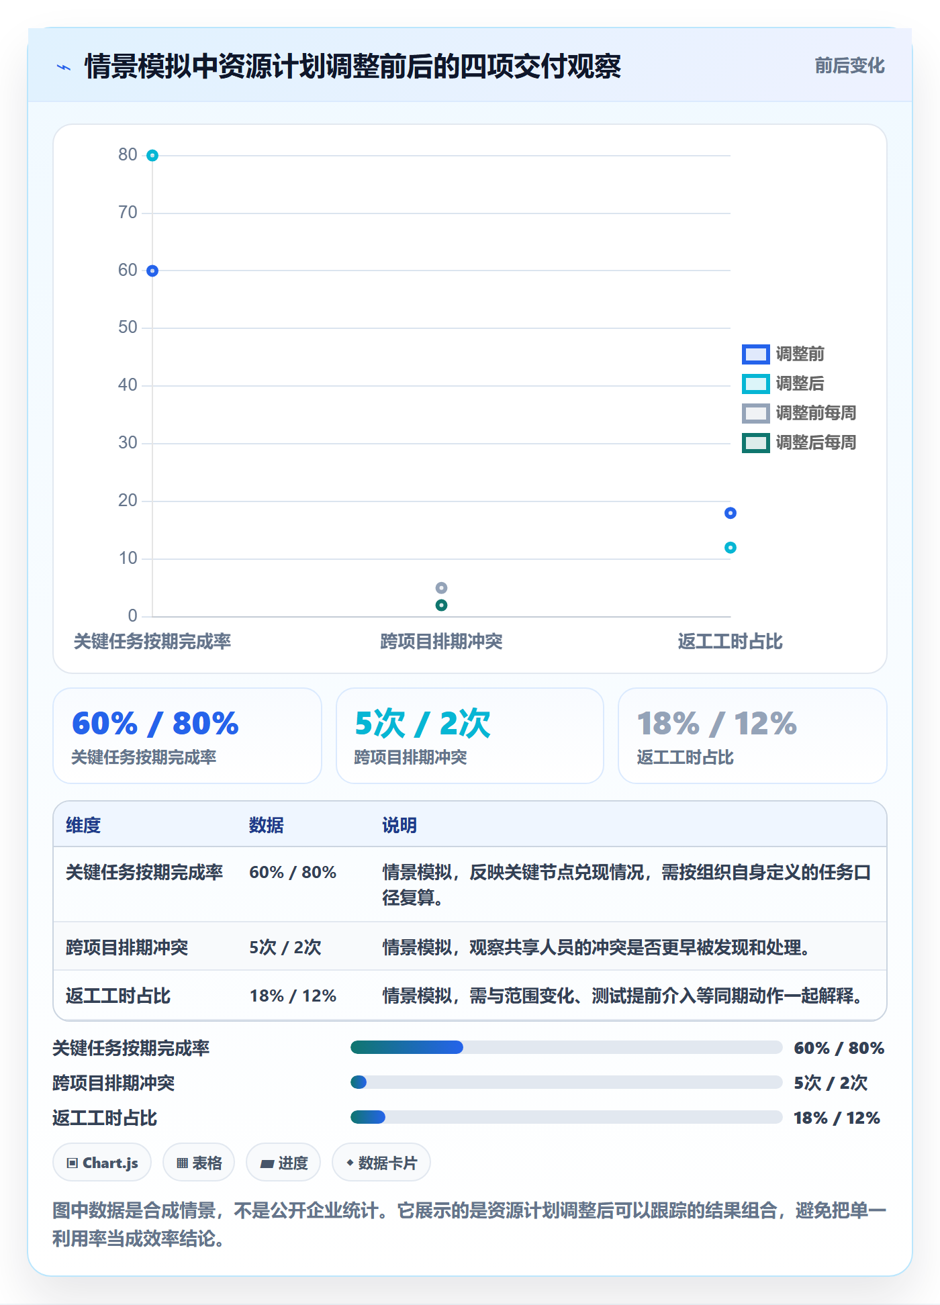This screenshot has width=940, height=1305.
Task: Click the cyan data point at 12
Action: (731, 548)
